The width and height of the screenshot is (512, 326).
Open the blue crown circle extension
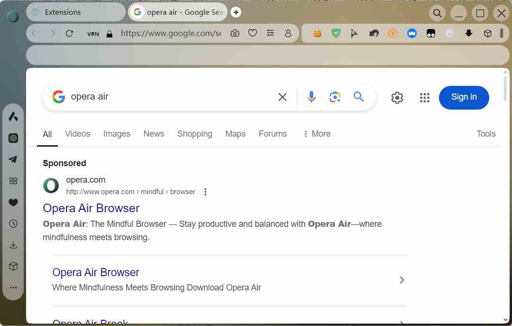[x=412, y=33]
